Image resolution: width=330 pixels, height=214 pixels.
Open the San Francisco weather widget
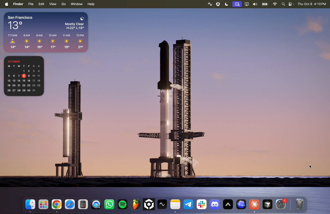click(x=46, y=32)
